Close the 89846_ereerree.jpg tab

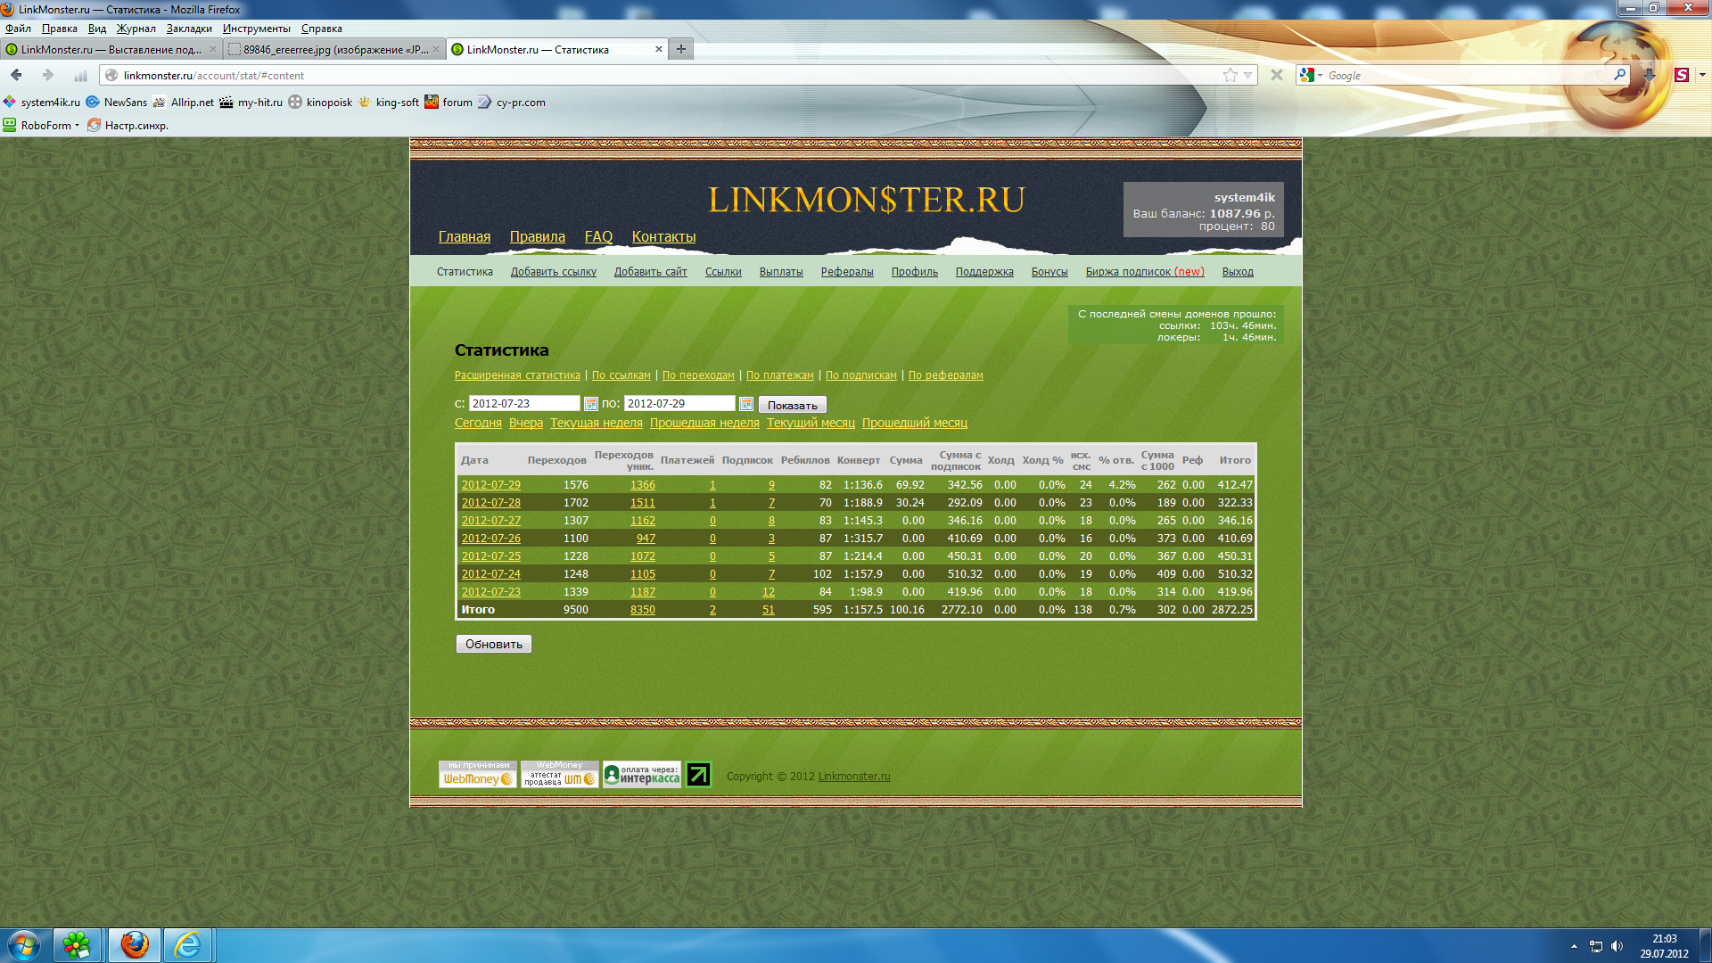436,49
